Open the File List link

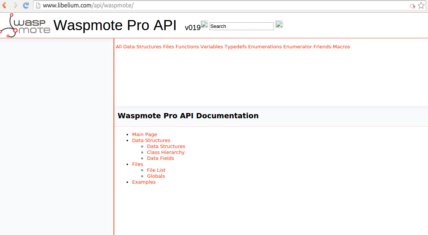156,170
